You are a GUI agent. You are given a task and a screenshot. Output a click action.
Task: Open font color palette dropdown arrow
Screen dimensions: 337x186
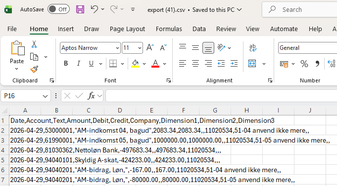pyautogui.click(x=165, y=64)
